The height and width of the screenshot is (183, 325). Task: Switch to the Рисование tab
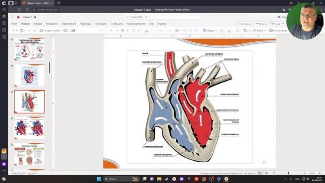click(52, 24)
